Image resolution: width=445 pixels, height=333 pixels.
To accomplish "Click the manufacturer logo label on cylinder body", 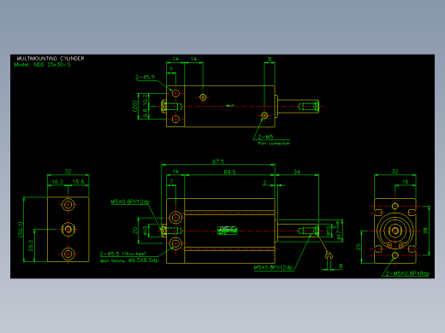I will coord(228,231).
